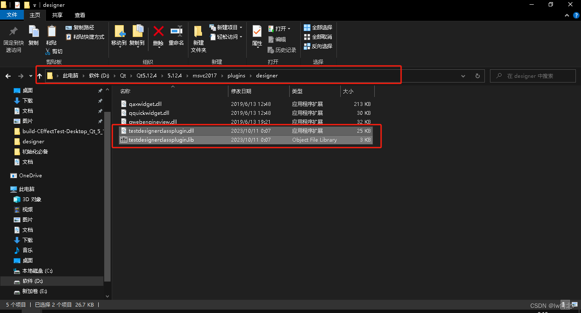Click the refresh icon beside address bar
This screenshot has height=313, width=581.
tap(478, 76)
